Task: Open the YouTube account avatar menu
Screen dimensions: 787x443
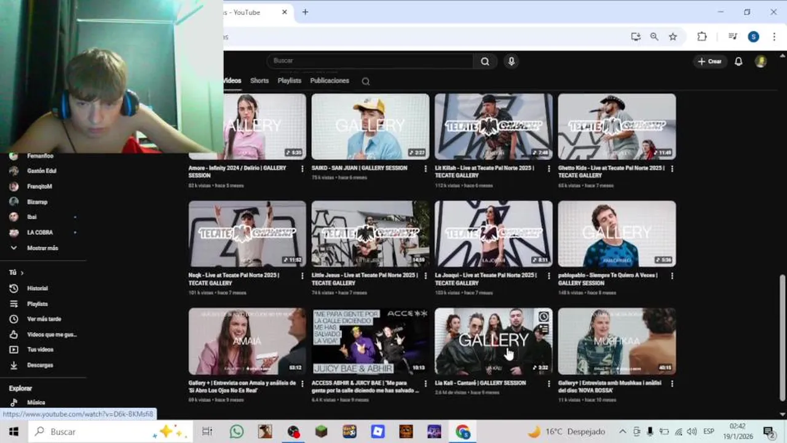Action: point(761,62)
